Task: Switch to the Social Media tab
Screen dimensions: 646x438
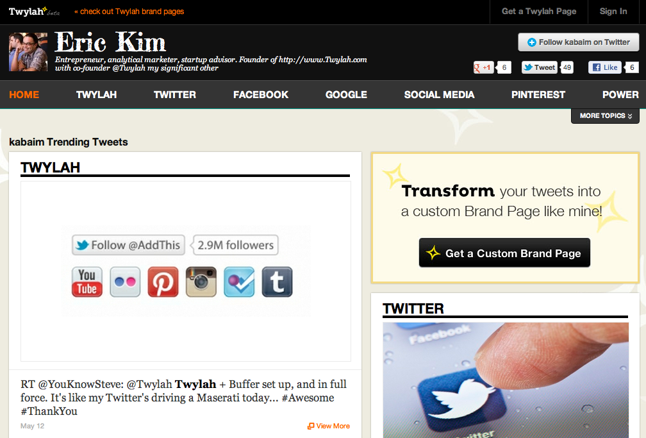Action: coord(439,95)
